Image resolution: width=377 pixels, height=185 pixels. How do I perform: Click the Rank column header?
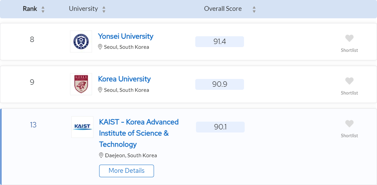[30, 9]
